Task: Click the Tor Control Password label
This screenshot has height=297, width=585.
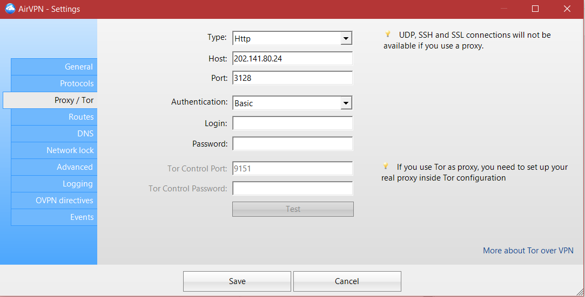Action: (187, 188)
